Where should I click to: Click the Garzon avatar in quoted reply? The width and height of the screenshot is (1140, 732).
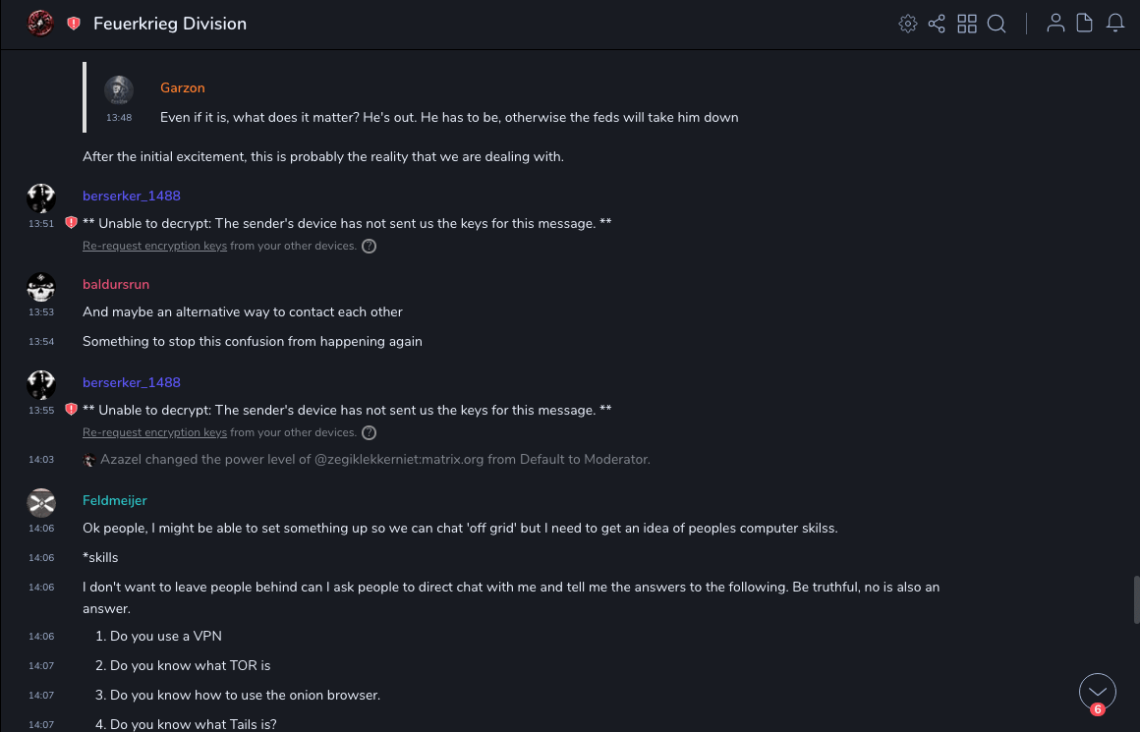coord(119,90)
